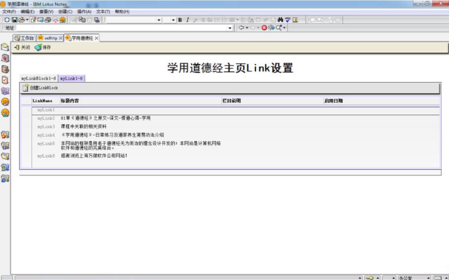Toggle italic formatting in the text toolbar
Image resolution: width=449 pixels, height=280 pixels.
(188, 20)
